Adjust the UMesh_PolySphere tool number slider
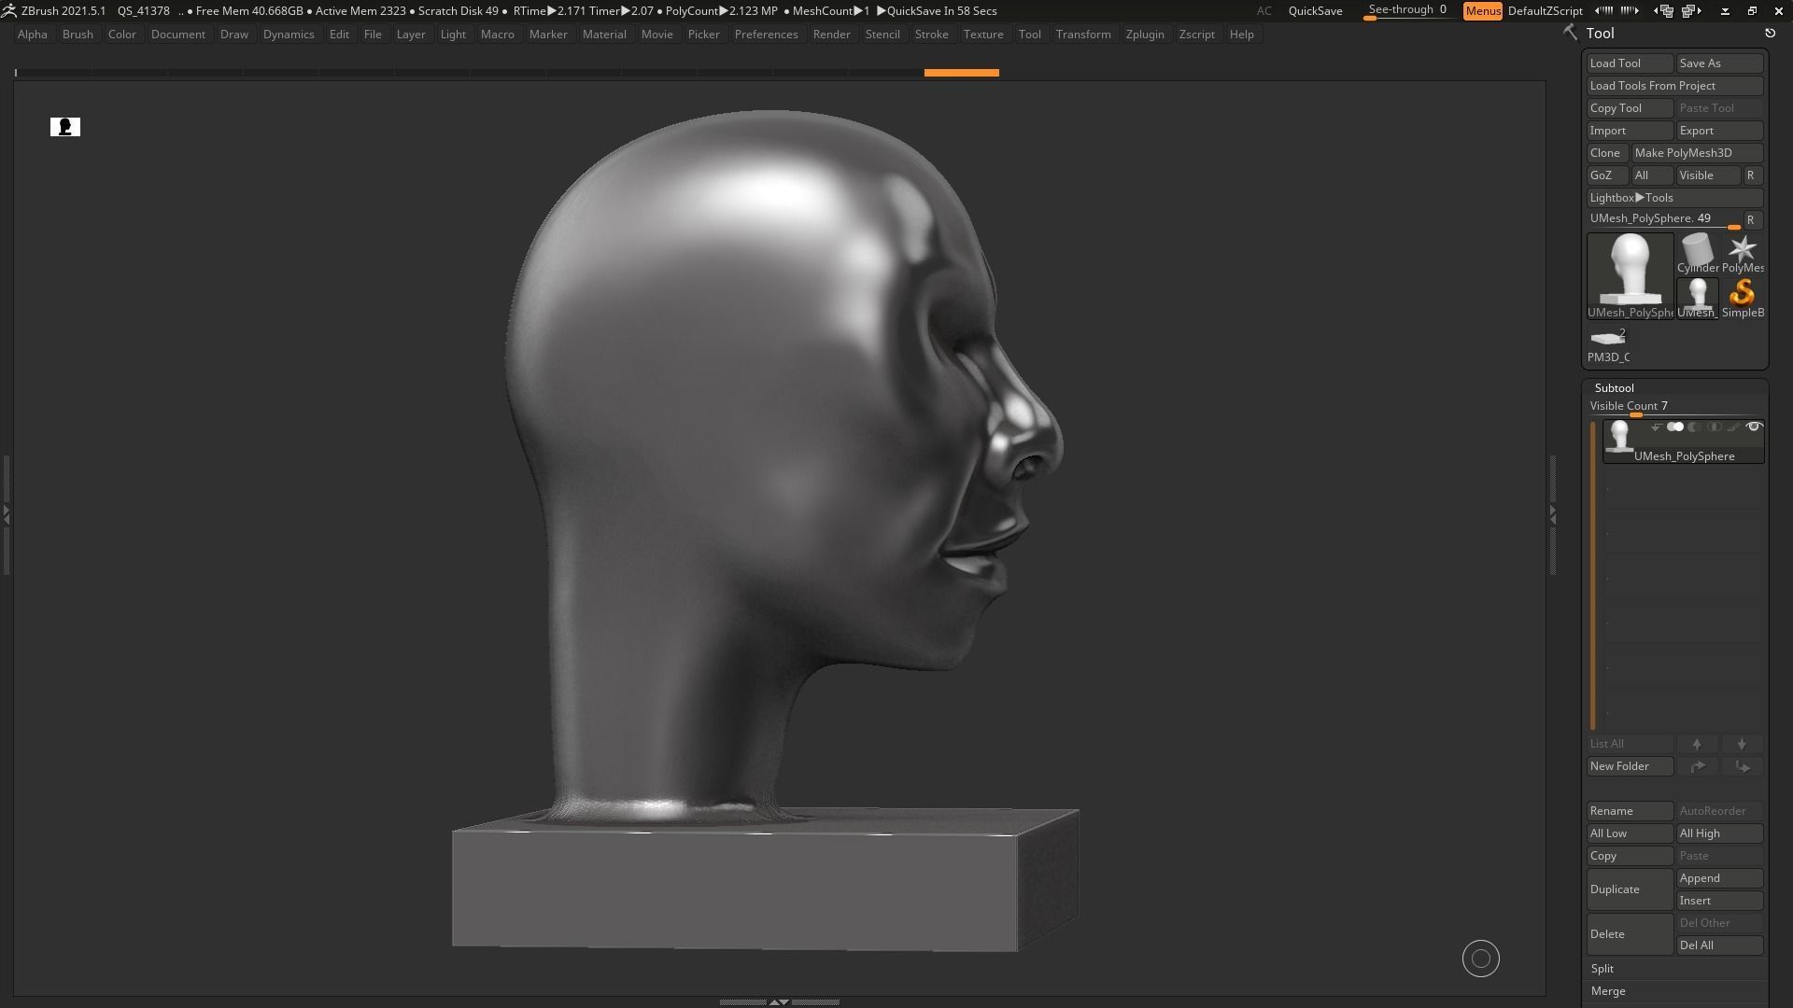 click(x=1662, y=220)
